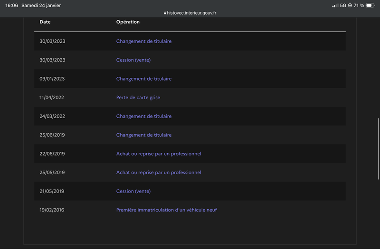Open Changement de titulaire dated 09/01/2023

144,79
